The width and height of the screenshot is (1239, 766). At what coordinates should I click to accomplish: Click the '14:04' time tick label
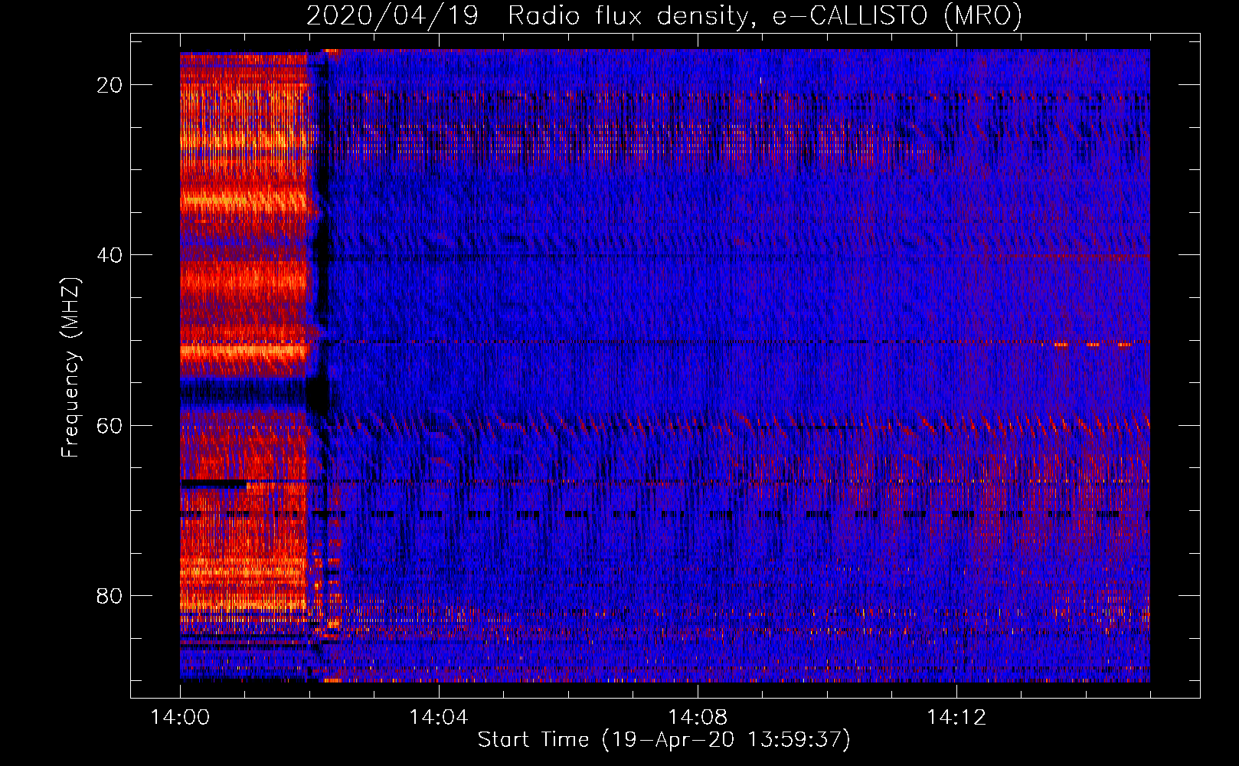(x=438, y=718)
